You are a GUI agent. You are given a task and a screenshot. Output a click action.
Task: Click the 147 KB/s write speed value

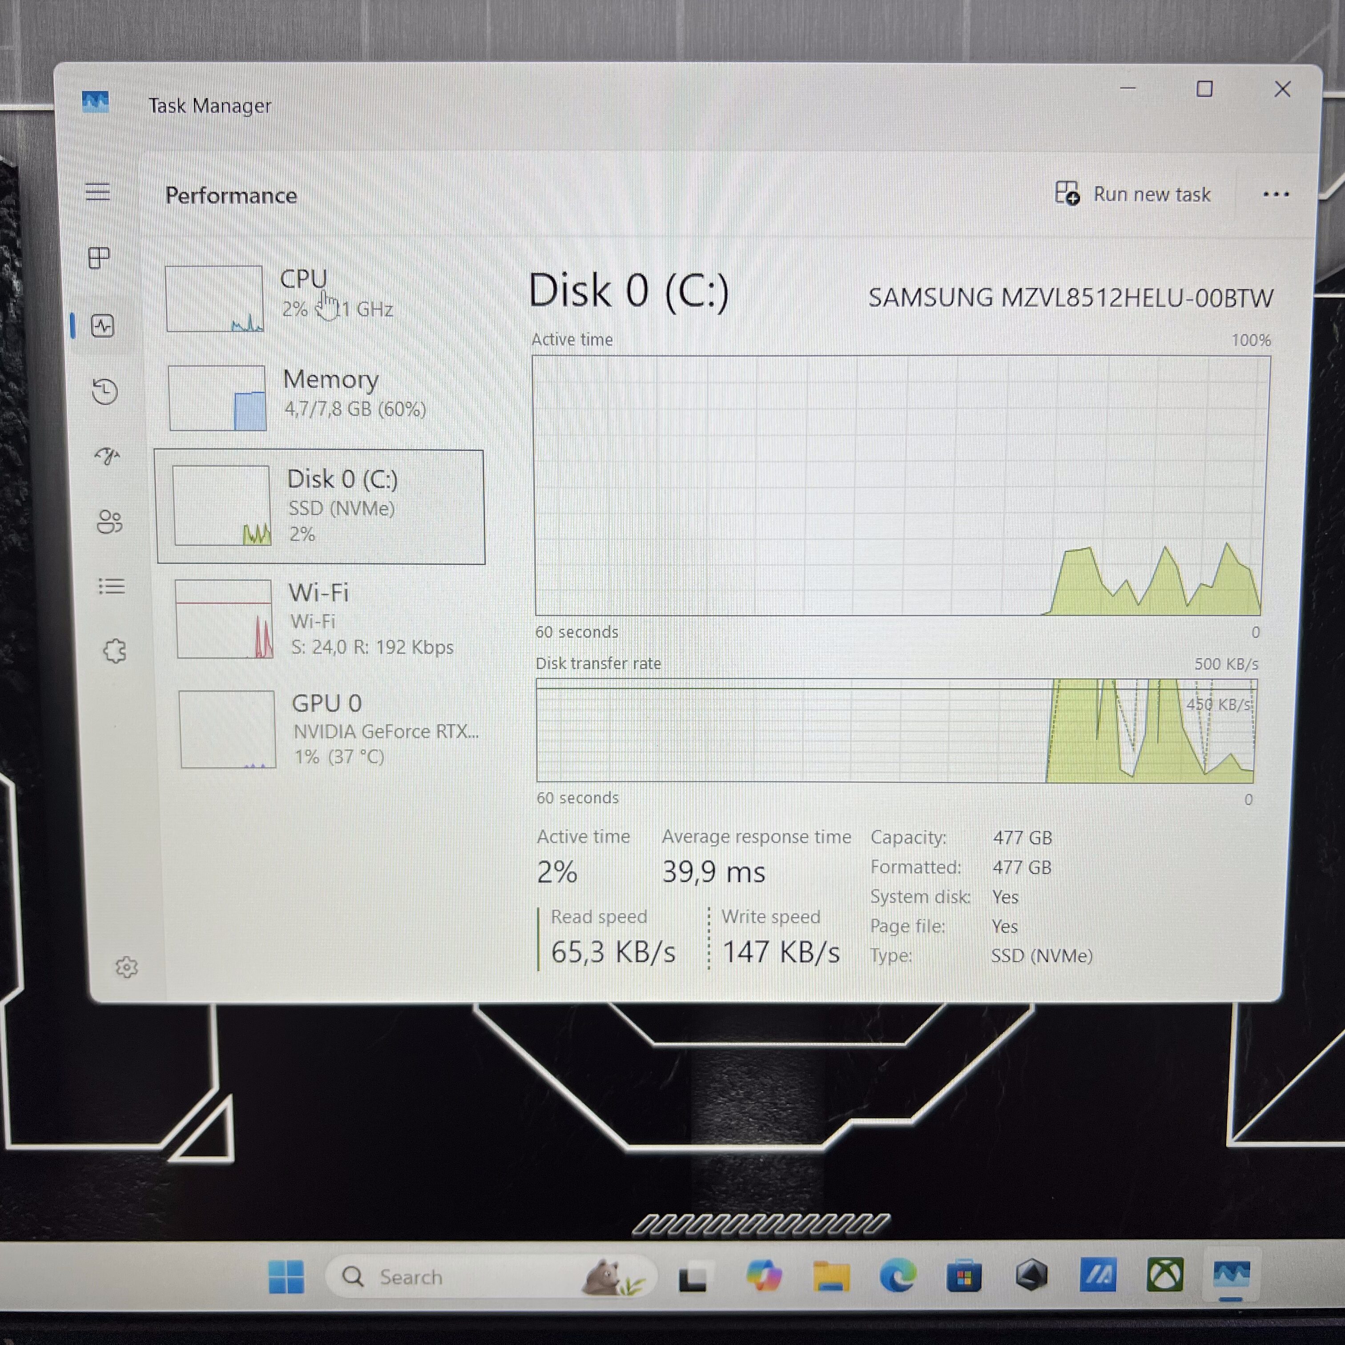[781, 952]
